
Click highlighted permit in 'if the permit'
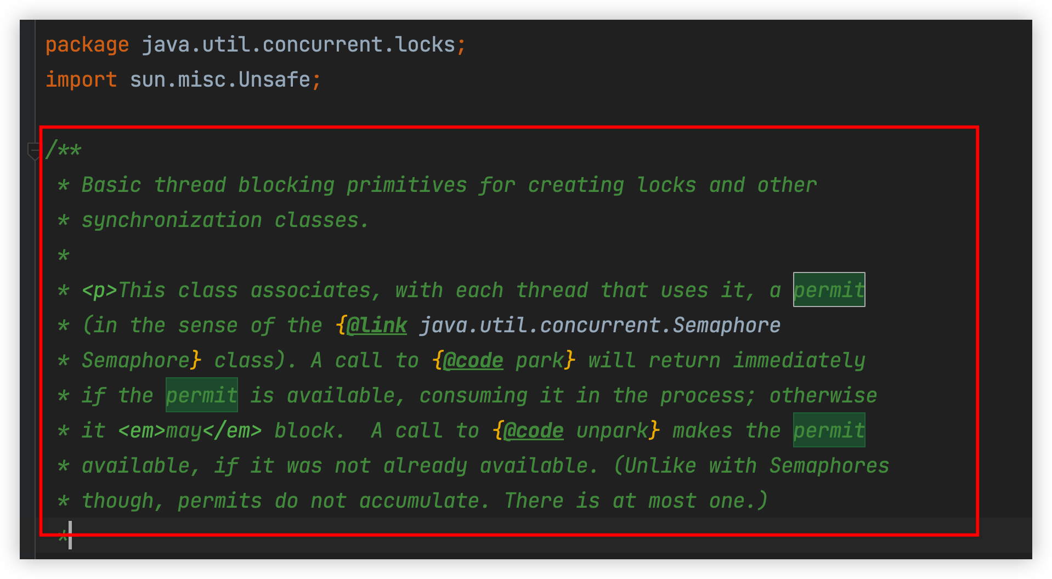(x=202, y=395)
